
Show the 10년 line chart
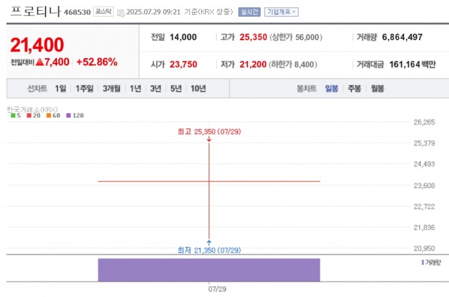[x=198, y=89]
